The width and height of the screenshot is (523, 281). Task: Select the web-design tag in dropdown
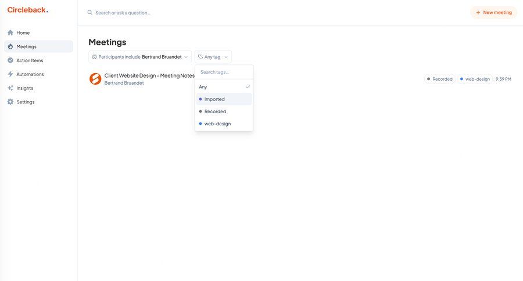[224, 124]
